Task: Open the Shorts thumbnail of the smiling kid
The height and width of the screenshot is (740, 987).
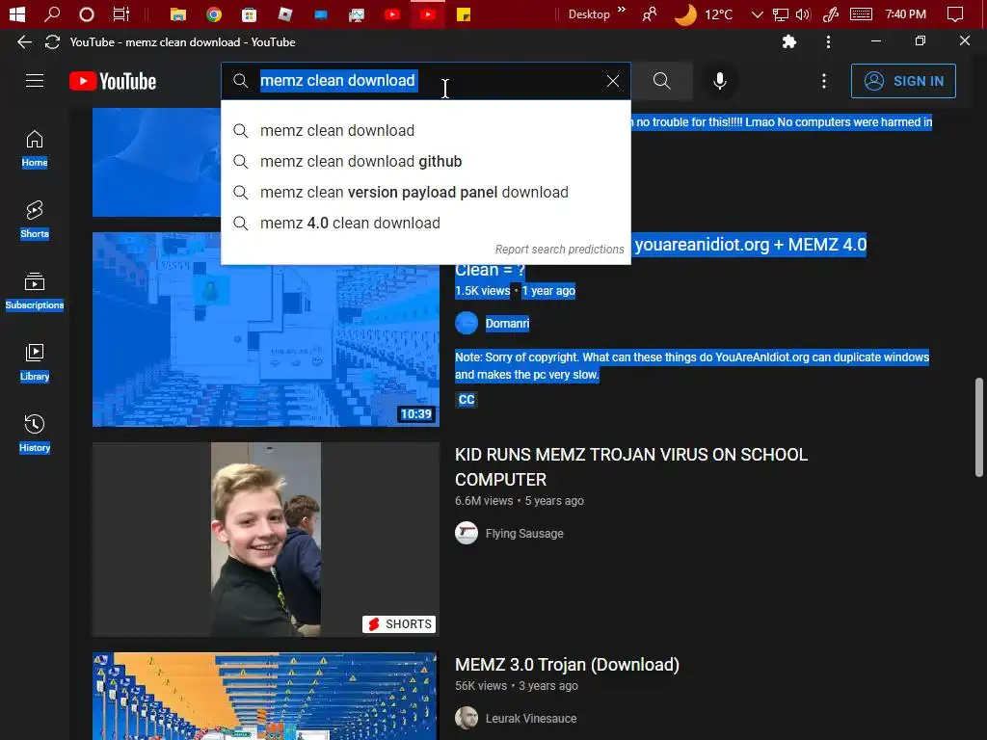Action: [266, 540]
